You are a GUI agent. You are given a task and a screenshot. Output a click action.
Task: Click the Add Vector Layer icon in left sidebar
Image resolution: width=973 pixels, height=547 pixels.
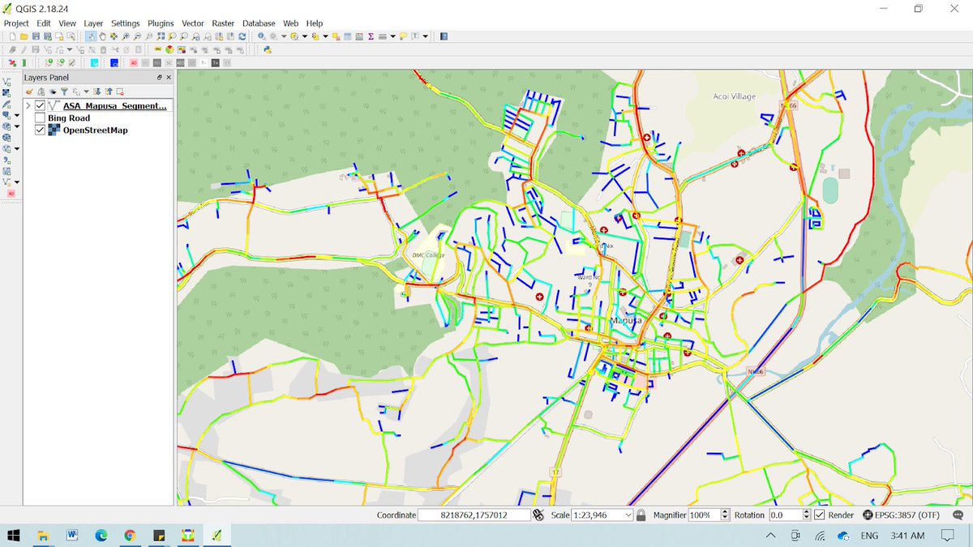[6, 82]
